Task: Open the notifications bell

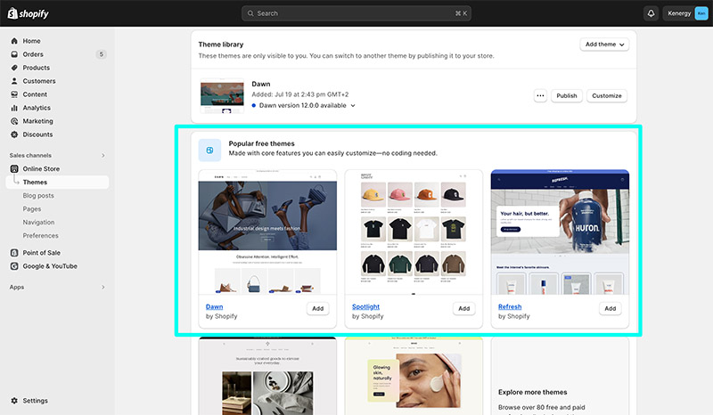Action: coord(651,13)
